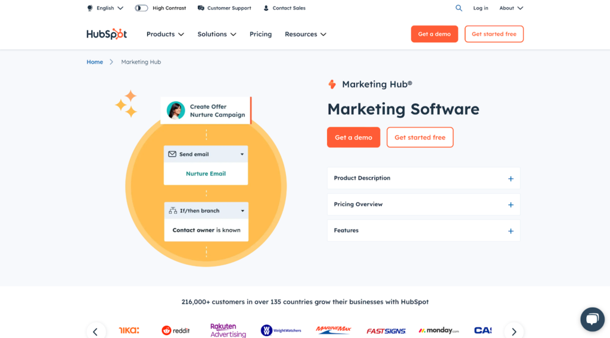Show previous customer logos with left arrow
Screen dimensions: 610x338
pyautogui.click(x=96, y=331)
